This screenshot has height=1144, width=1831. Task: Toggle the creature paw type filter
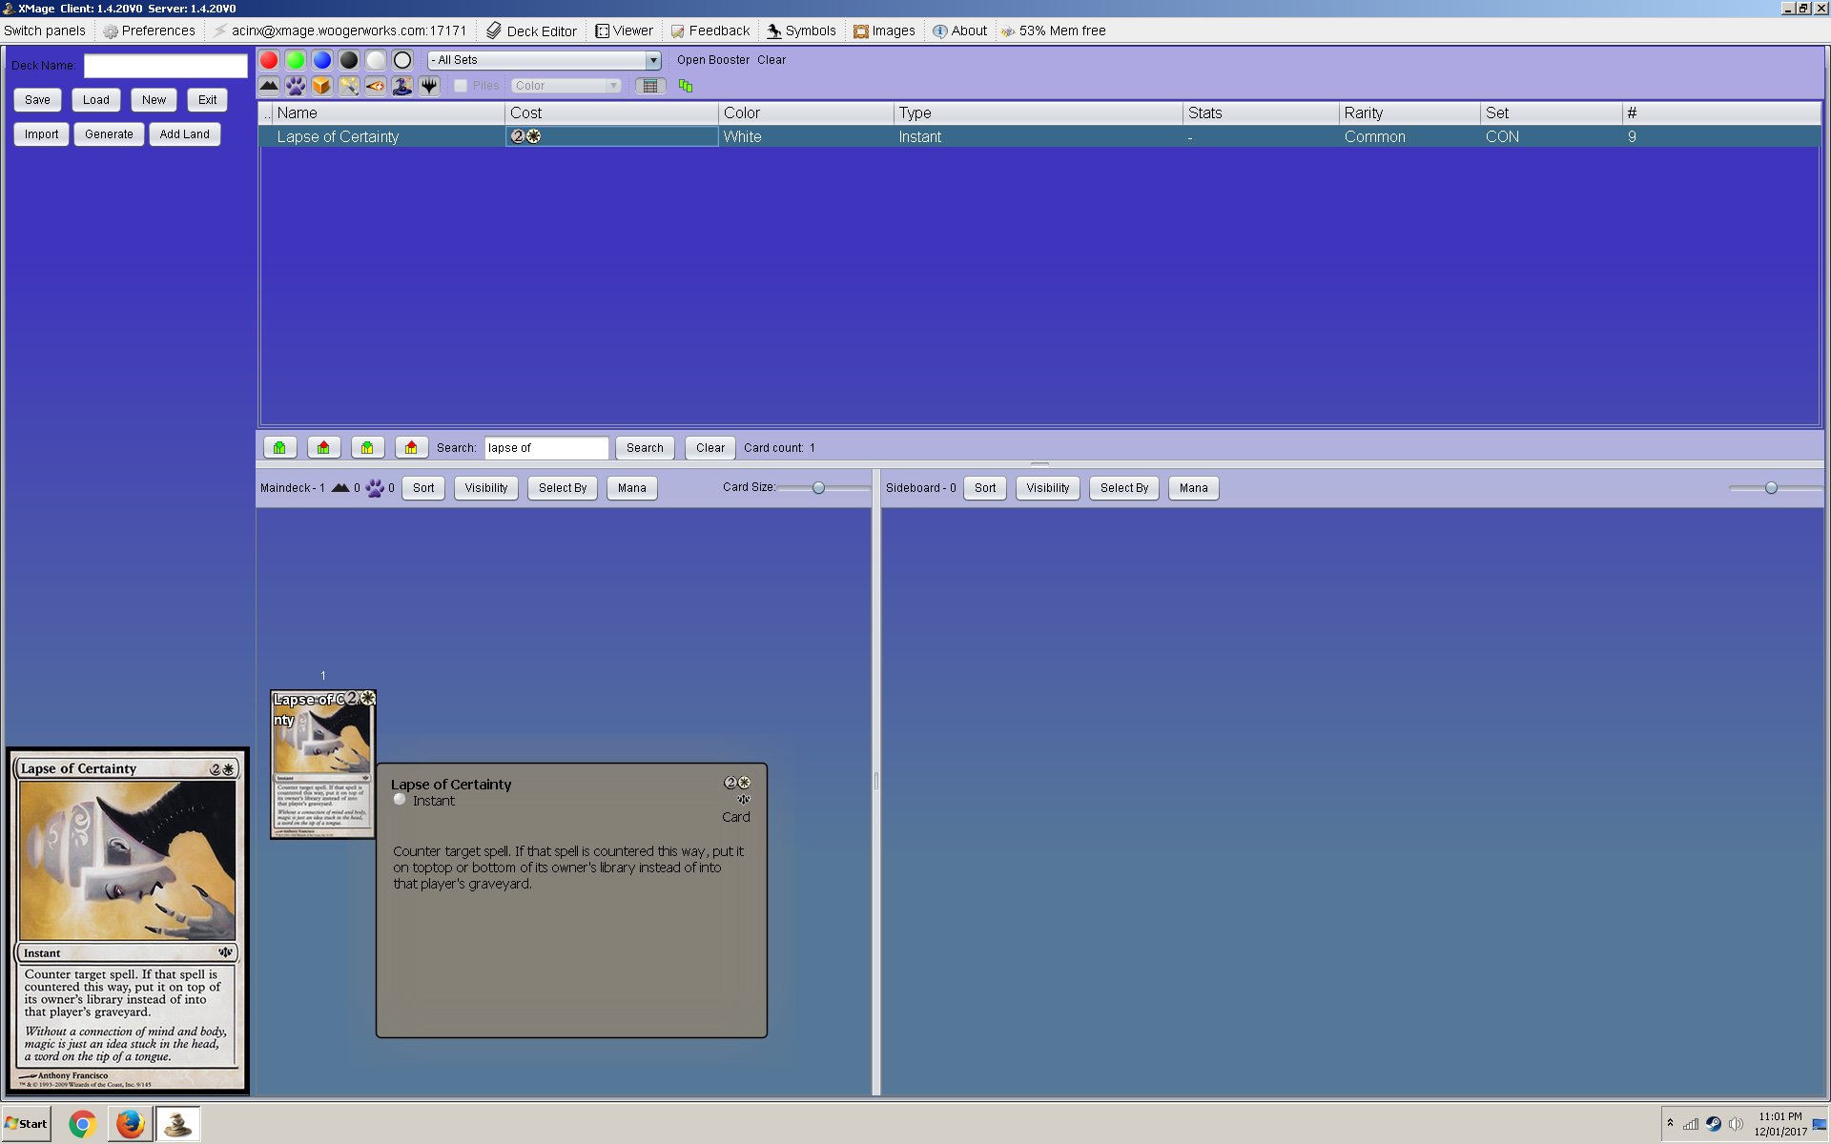(x=296, y=86)
